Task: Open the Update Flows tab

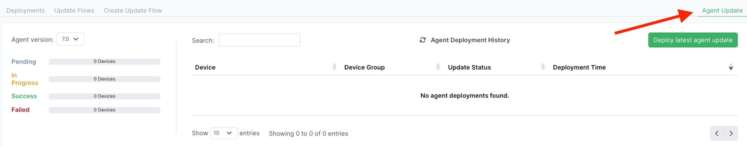Action: click(x=74, y=10)
